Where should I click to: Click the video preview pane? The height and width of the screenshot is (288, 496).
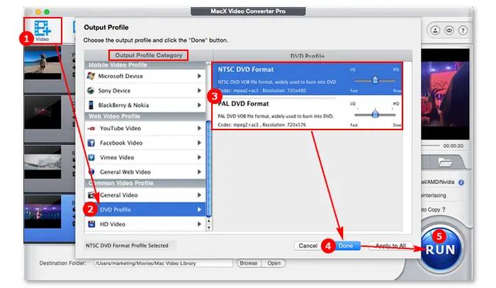pos(445,94)
